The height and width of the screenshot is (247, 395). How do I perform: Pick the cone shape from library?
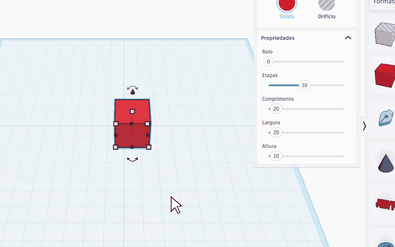point(386,163)
